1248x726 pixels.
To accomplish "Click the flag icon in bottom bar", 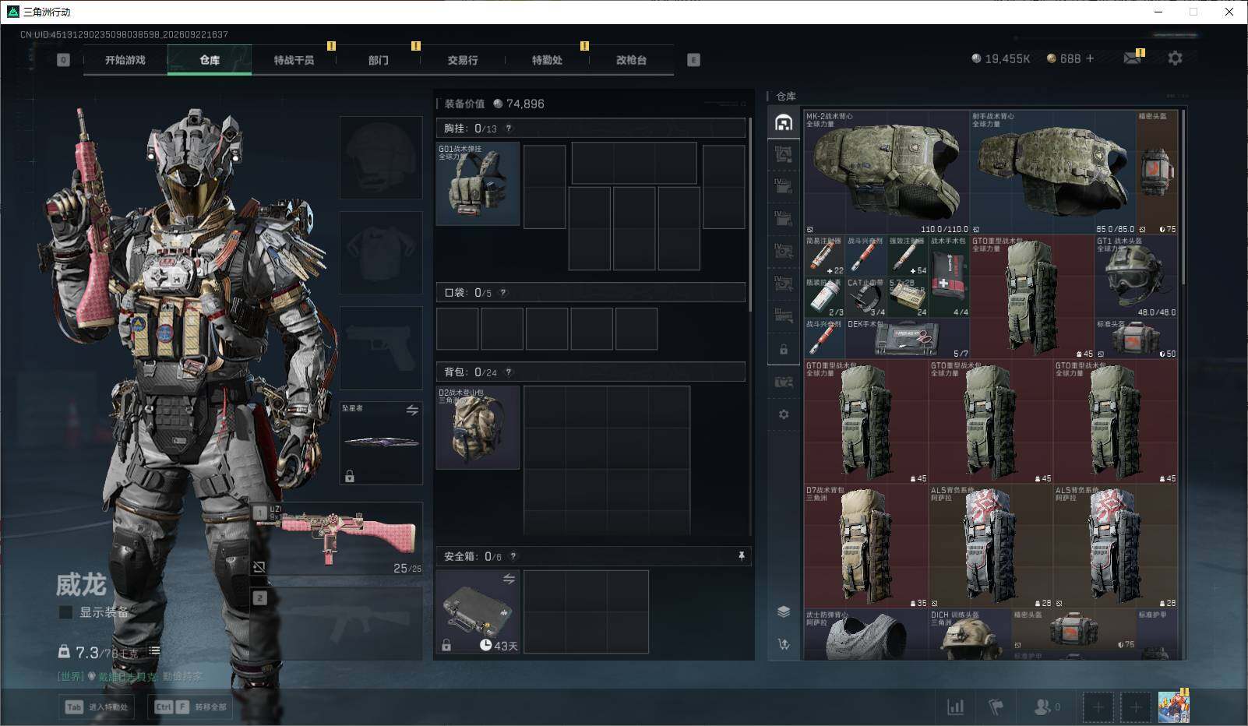I will tap(996, 707).
